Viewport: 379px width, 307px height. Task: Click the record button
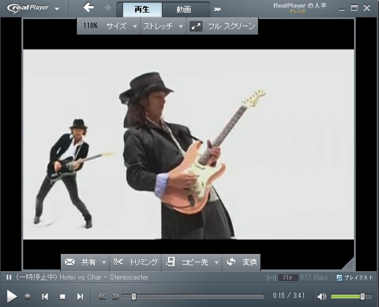[x=27, y=296]
